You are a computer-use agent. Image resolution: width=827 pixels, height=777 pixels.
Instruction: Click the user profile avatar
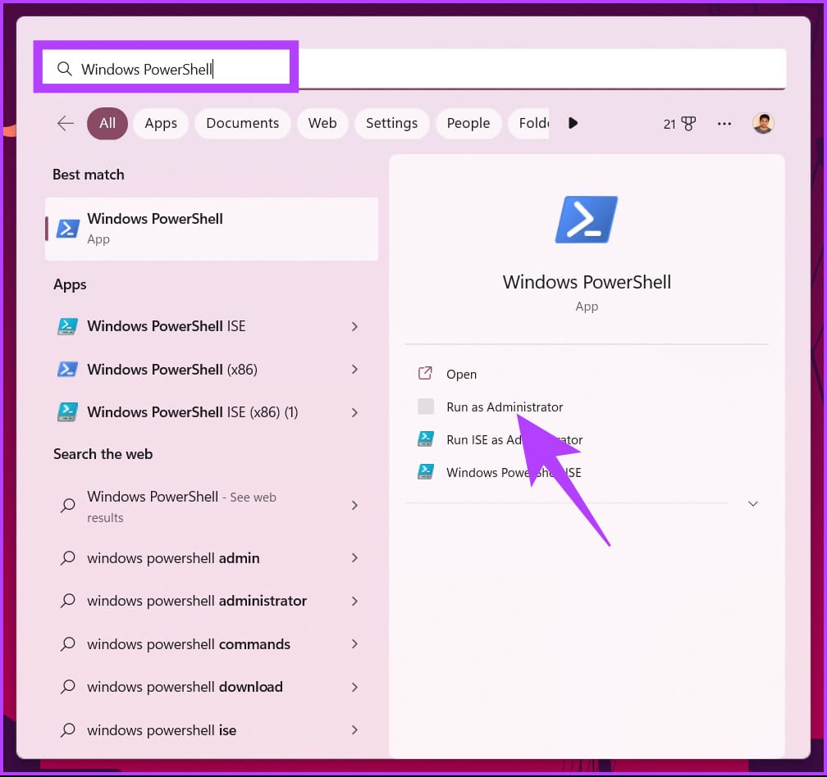coord(763,123)
